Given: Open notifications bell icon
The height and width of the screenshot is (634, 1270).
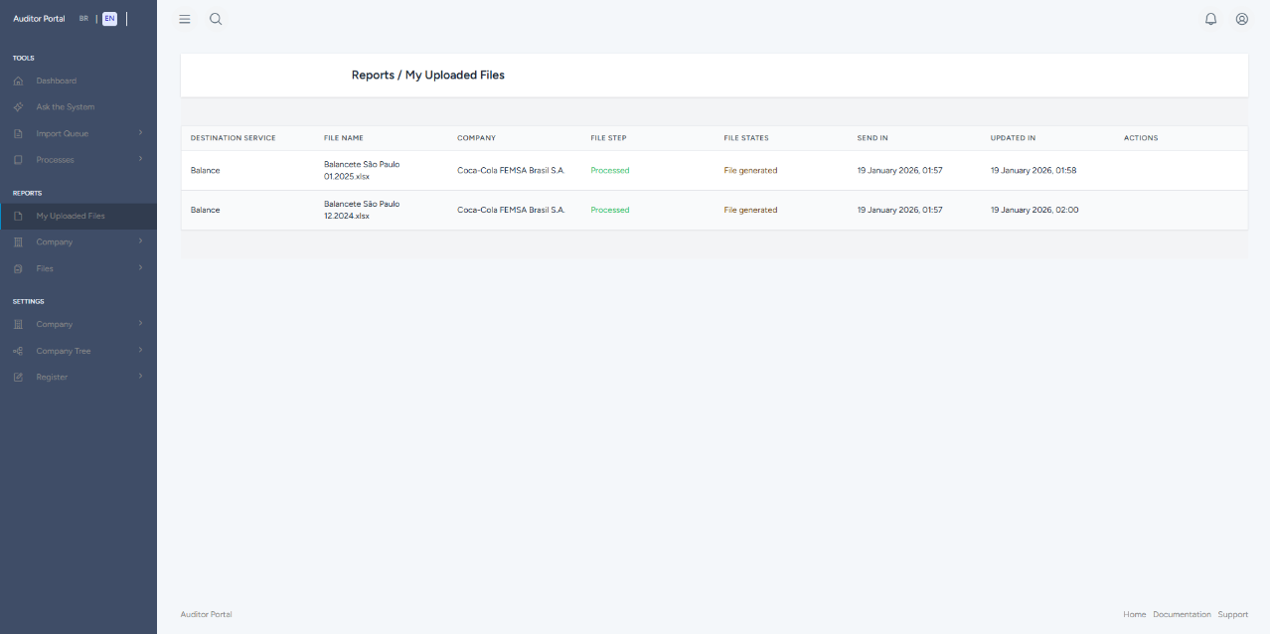Looking at the screenshot, I should 1210,19.
